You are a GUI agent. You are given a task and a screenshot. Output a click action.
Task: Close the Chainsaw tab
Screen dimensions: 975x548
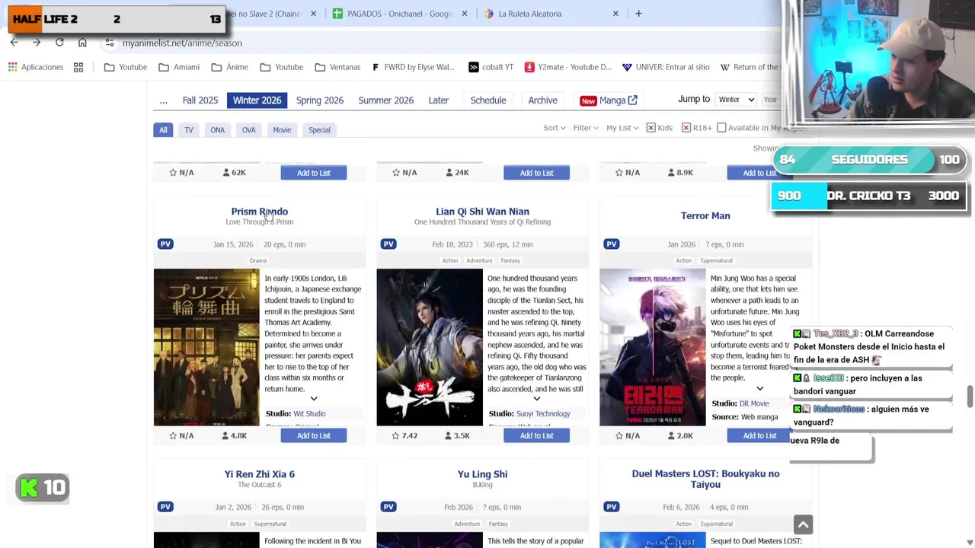coord(313,14)
